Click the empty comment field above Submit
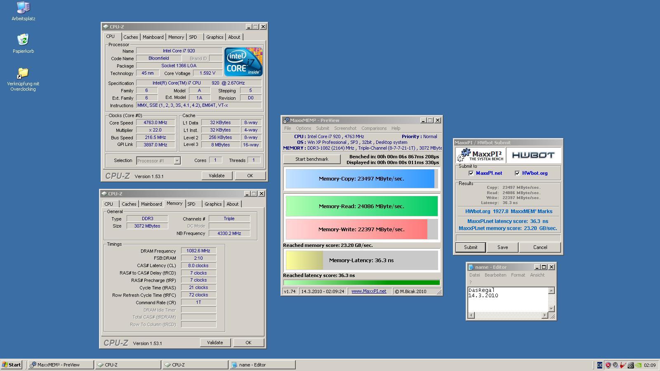The width and height of the screenshot is (660, 371). 508,238
